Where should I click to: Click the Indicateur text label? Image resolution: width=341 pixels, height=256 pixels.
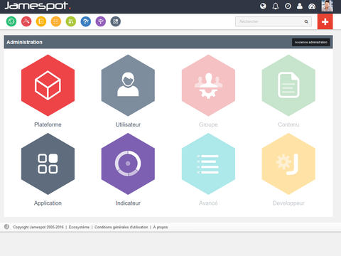[128, 203]
